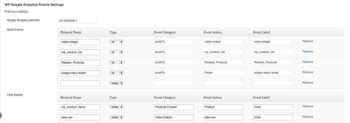
Task: Click Event Action field containing Footer
Action: 223,73
